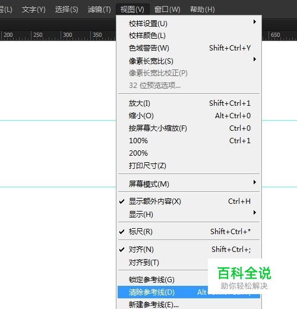297x309 pixels.
Task: Click 缩小(O) to zoom out
Action: point(189,116)
